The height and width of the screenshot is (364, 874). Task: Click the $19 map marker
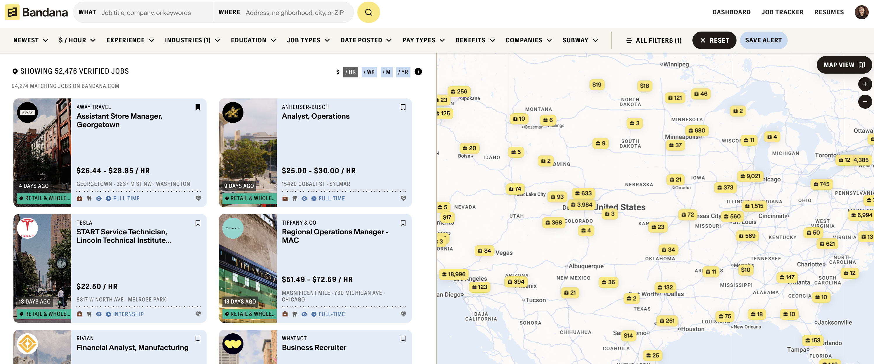tap(596, 84)
